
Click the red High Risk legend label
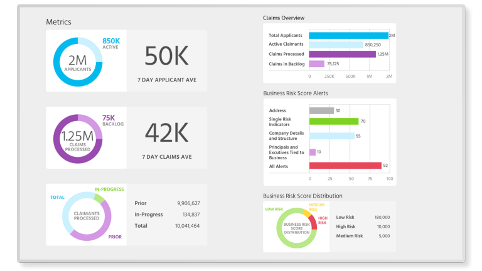pyautogui.click(x=322, y=220)
